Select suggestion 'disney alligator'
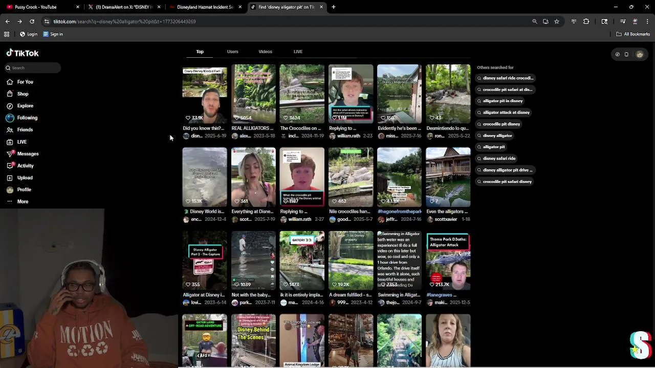 pos(494,135)
